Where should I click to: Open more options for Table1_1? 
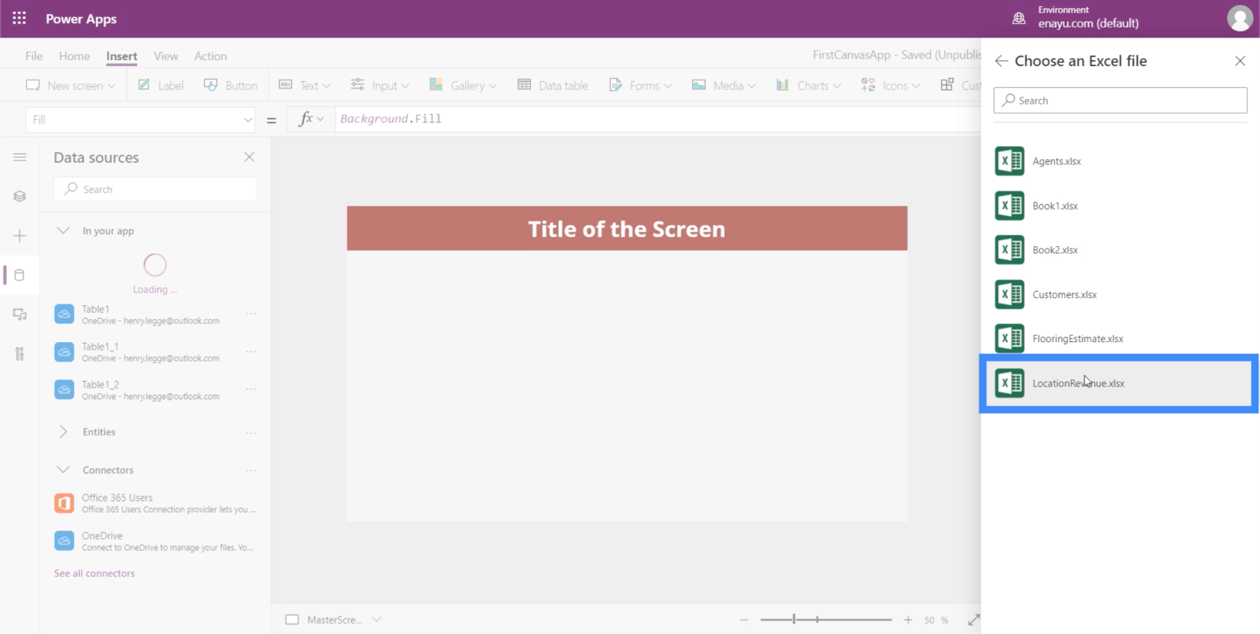(x=251, y=351)
